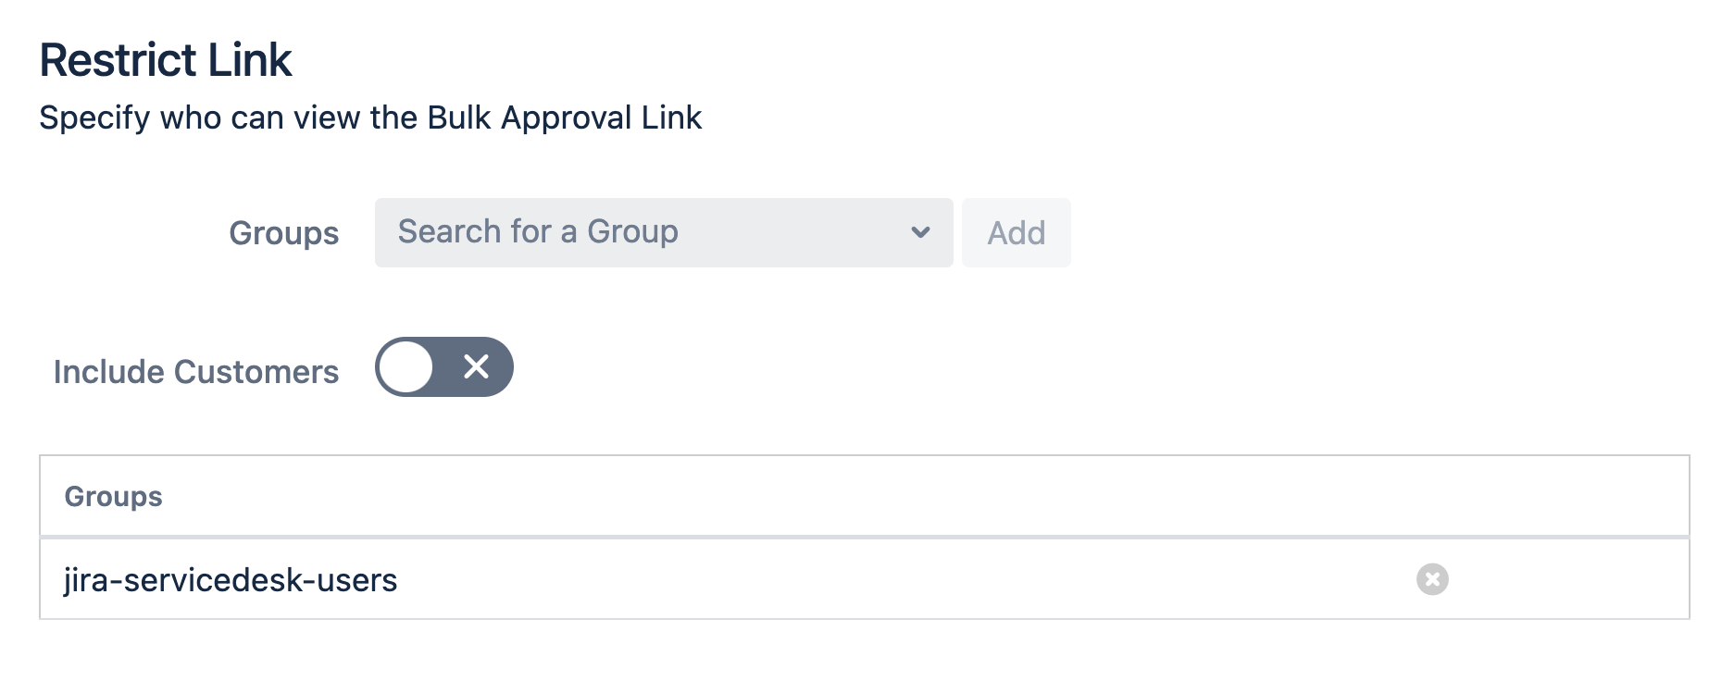1722x681 pixels.
Task: Click the Restrict Link heading
Action: pyautogui.click(x=165, y=59)
